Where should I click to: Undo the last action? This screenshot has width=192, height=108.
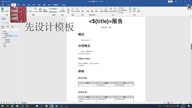6,1
